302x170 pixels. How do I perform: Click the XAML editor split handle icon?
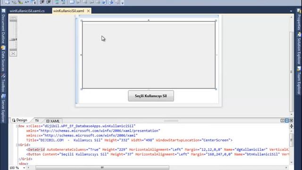[x=292, y=126]
